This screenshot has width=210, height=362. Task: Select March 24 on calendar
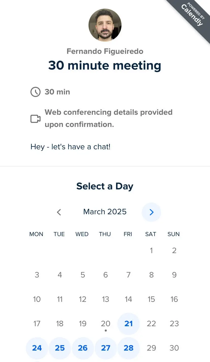tap(37, 348)
